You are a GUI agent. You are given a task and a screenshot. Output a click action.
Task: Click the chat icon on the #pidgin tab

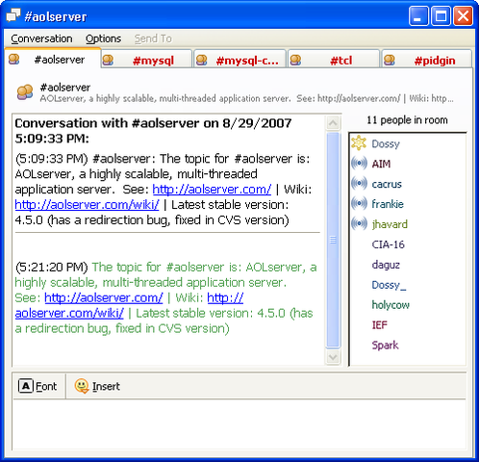(390, 60)
